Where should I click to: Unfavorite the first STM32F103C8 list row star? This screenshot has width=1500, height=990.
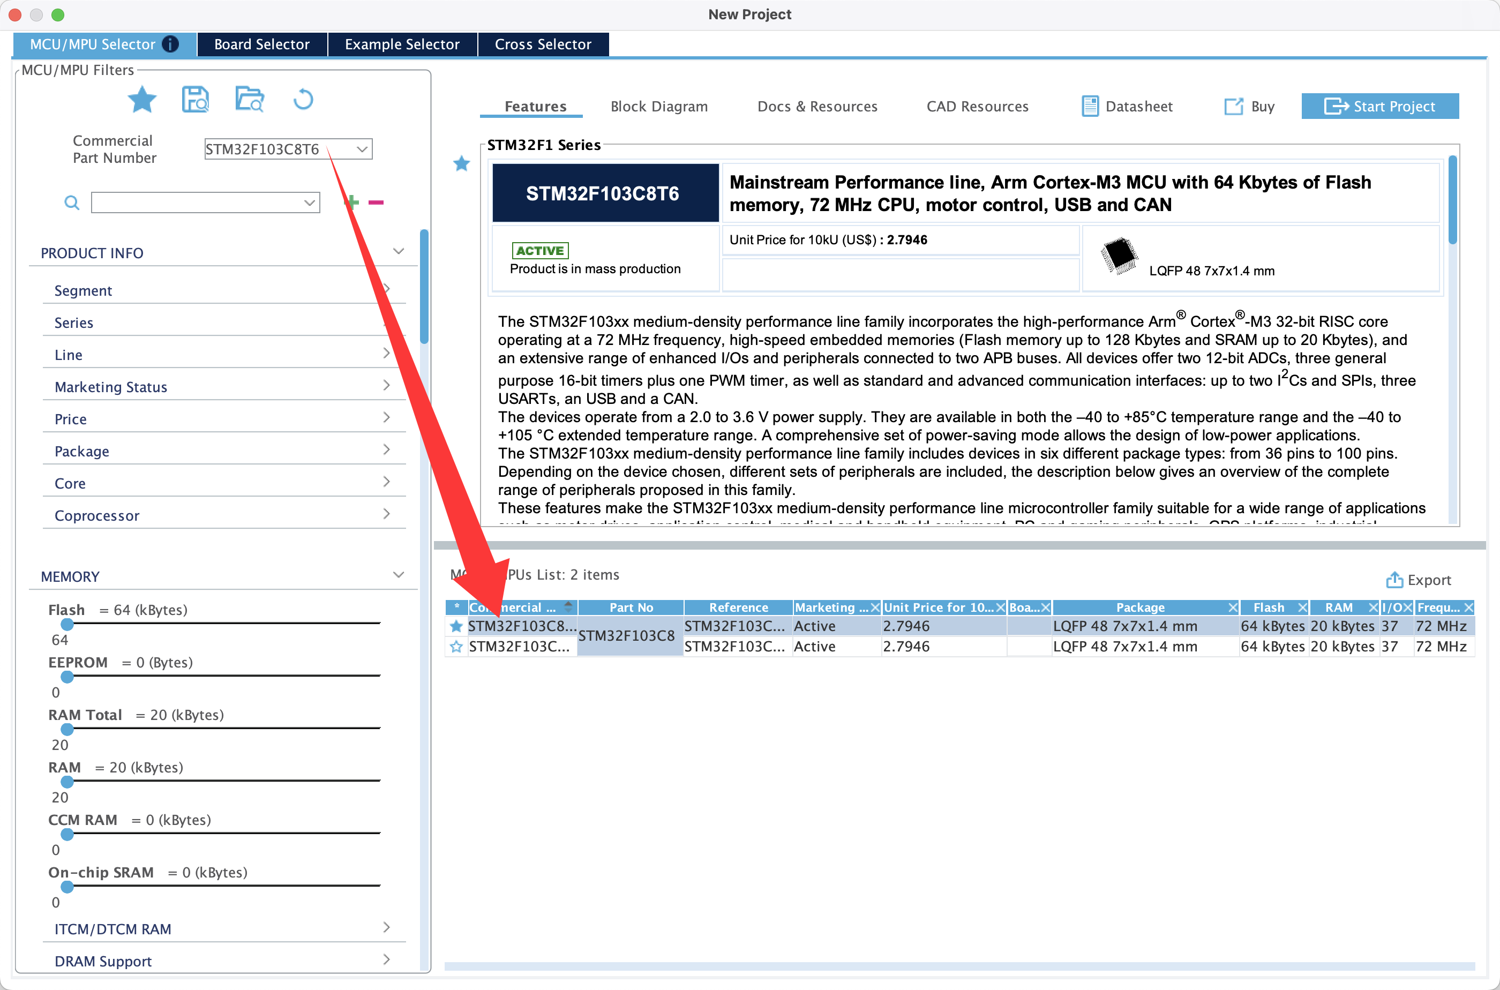456,626
